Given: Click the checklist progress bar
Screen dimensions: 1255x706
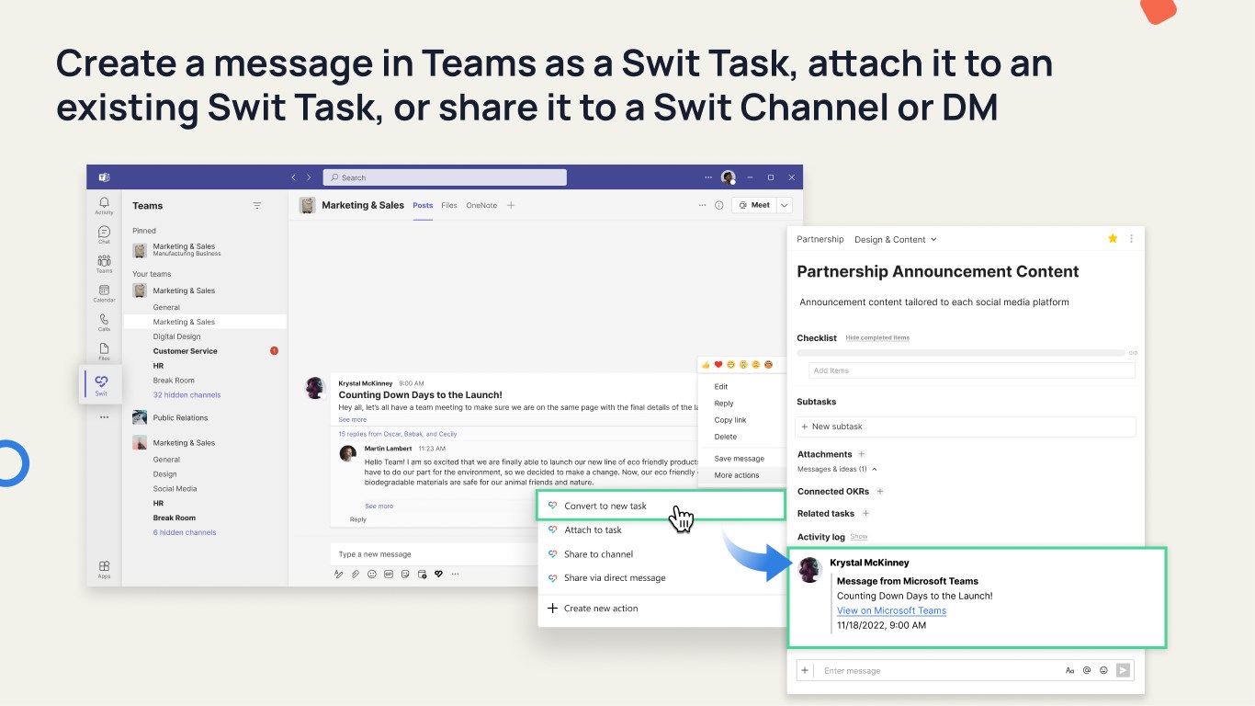Looking at the screenshot, I should tap(961, 353).
